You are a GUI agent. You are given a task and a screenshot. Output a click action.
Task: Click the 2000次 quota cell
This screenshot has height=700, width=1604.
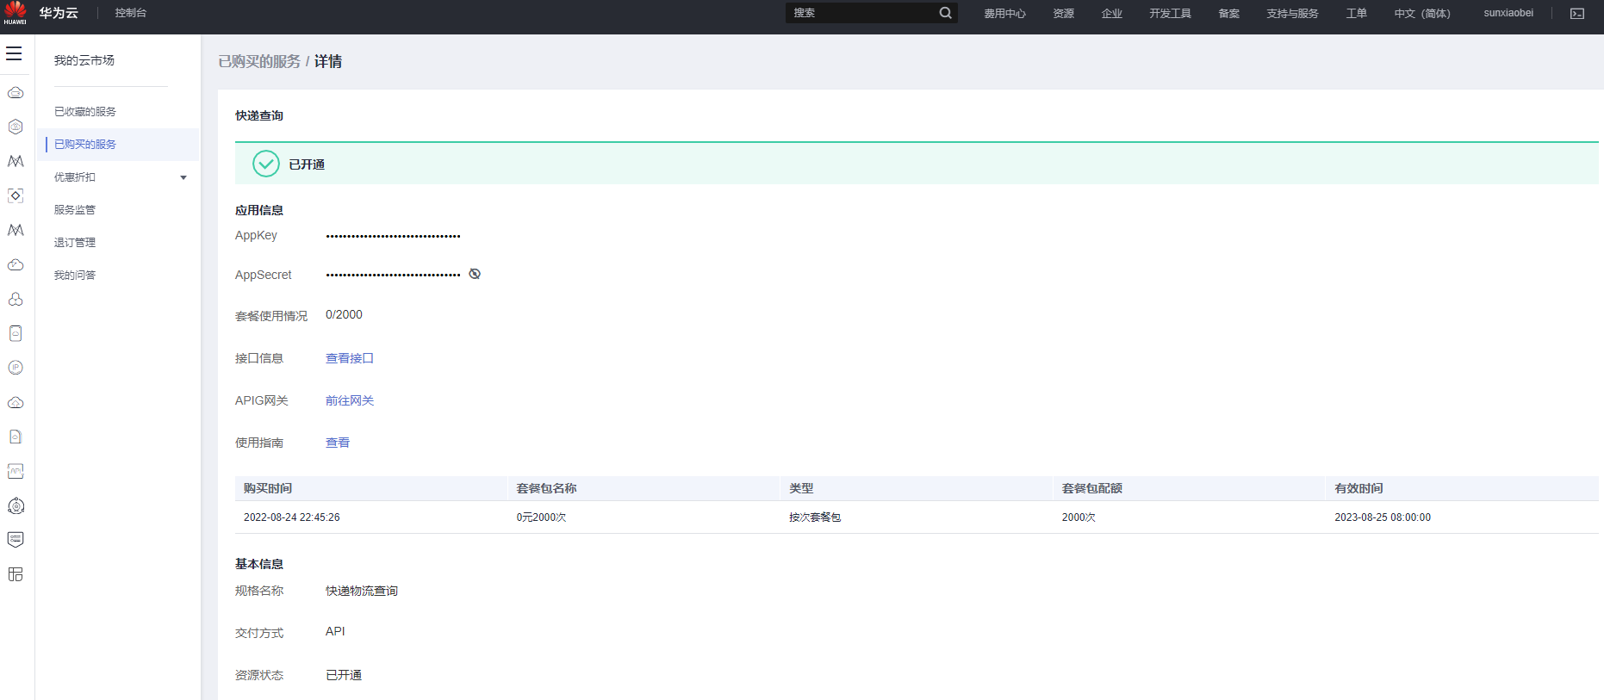1079,517
